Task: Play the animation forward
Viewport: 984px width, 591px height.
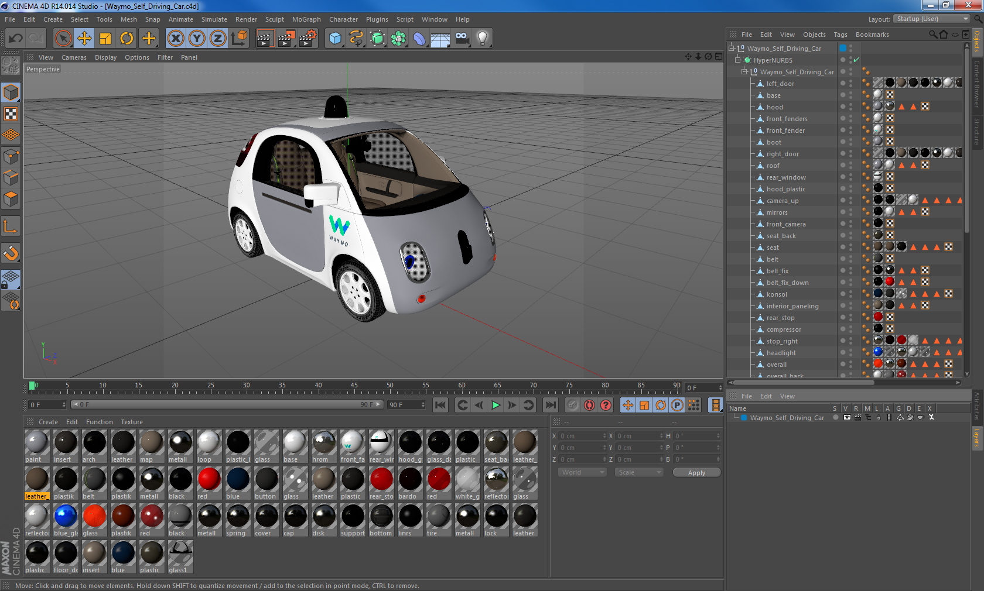Action: 496,405
